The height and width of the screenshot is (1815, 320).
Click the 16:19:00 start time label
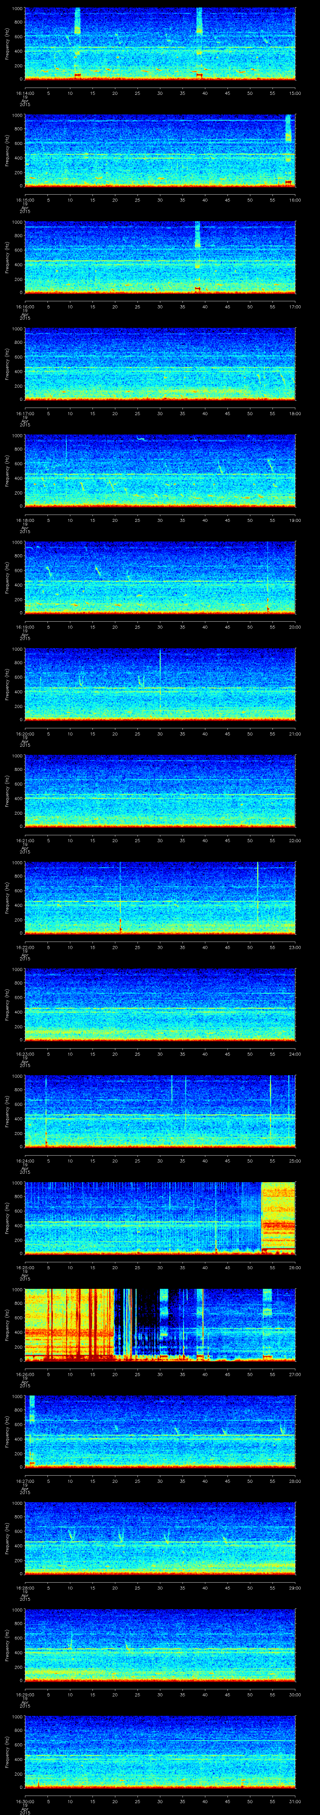pos(25,628)
